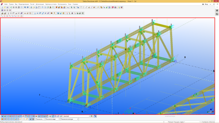
Task: Create concrete strip footing
Action: click(5, 13)
